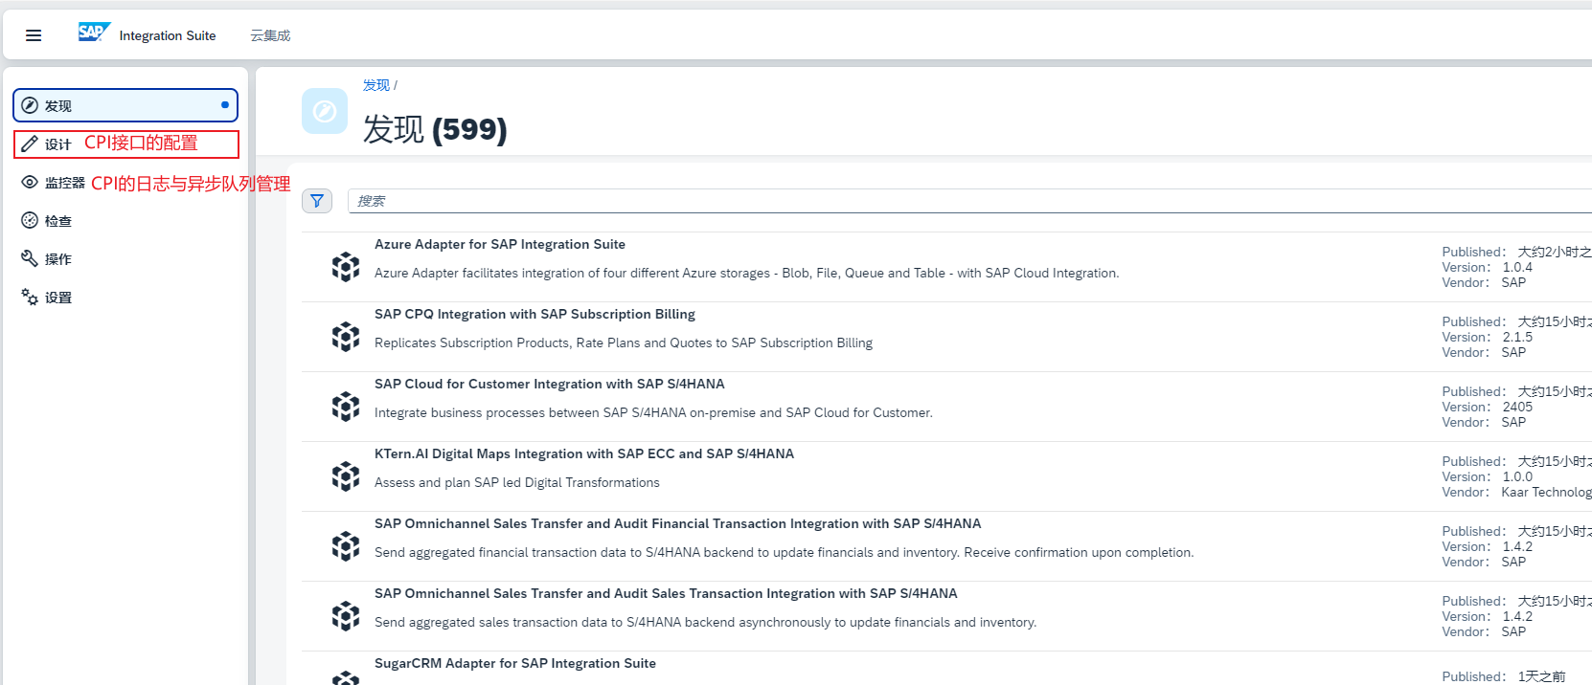Select 操作 in the sidebar

point(125,258)
